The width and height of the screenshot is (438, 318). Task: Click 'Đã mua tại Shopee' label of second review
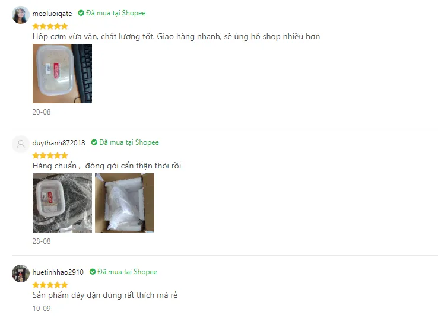[129, 142]
